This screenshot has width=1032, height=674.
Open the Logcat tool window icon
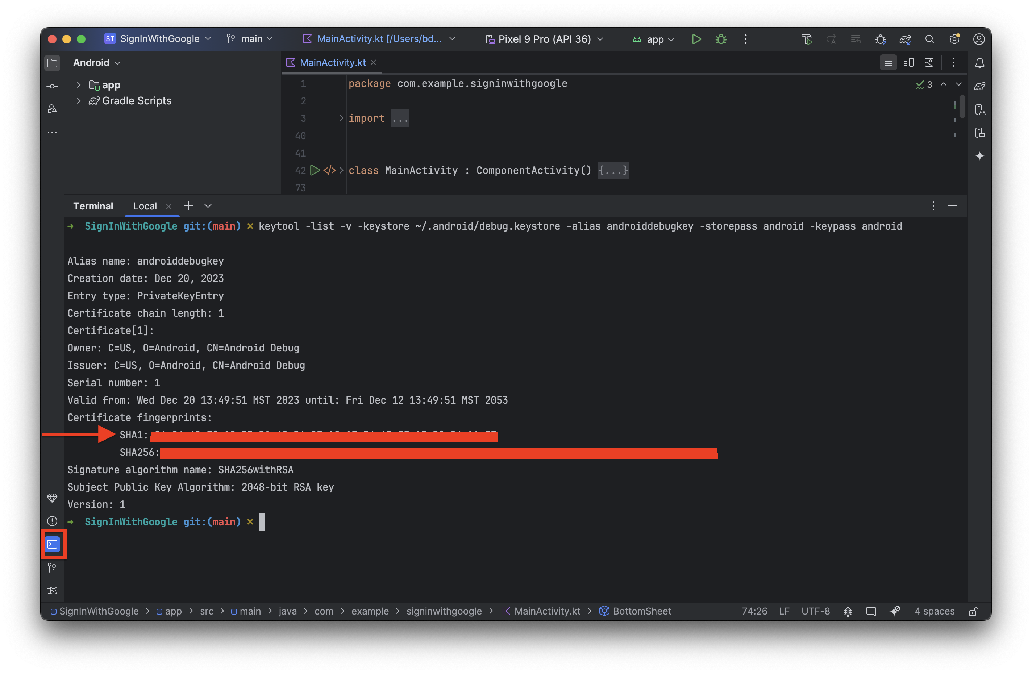click(x=52, y=590)
